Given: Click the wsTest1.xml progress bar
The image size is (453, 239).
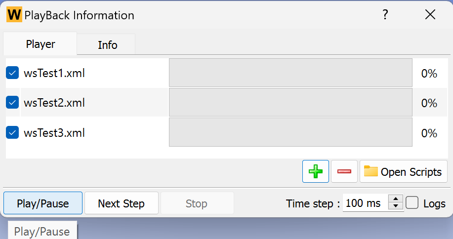Looking at the screenshot, I should tap(290, 73).
